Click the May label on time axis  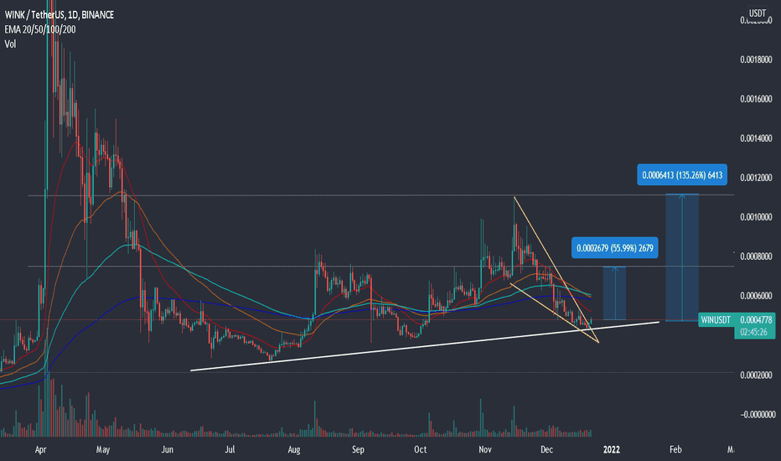click(x=103, y=449)
